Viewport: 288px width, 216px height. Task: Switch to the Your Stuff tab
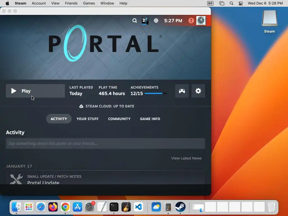click(x=87, y=119)
